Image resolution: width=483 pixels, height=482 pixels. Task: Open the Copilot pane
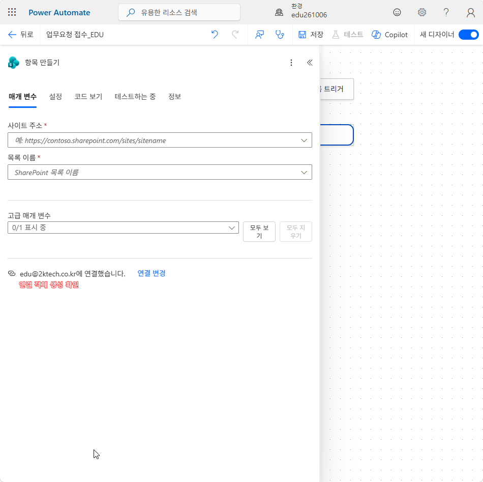point(389,35)
